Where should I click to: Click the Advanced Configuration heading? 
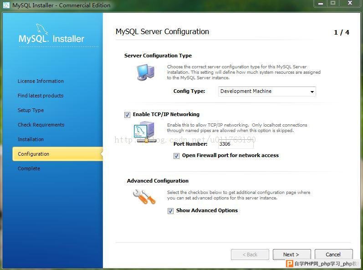click(x=158, y=181)
